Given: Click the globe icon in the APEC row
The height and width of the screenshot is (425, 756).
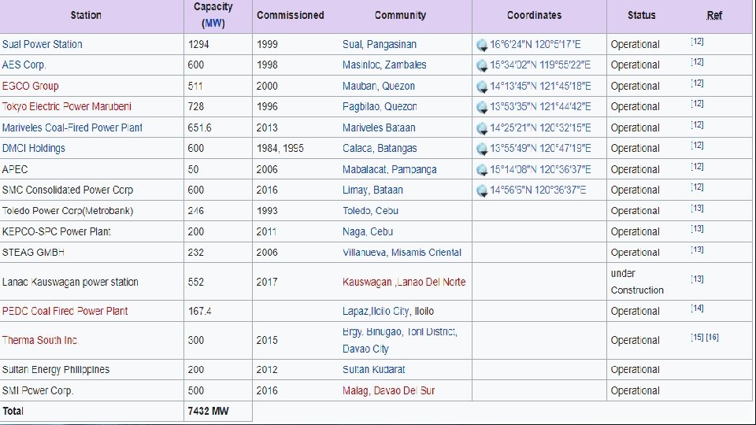Looking at the screenshot, I should click(482, 170).
